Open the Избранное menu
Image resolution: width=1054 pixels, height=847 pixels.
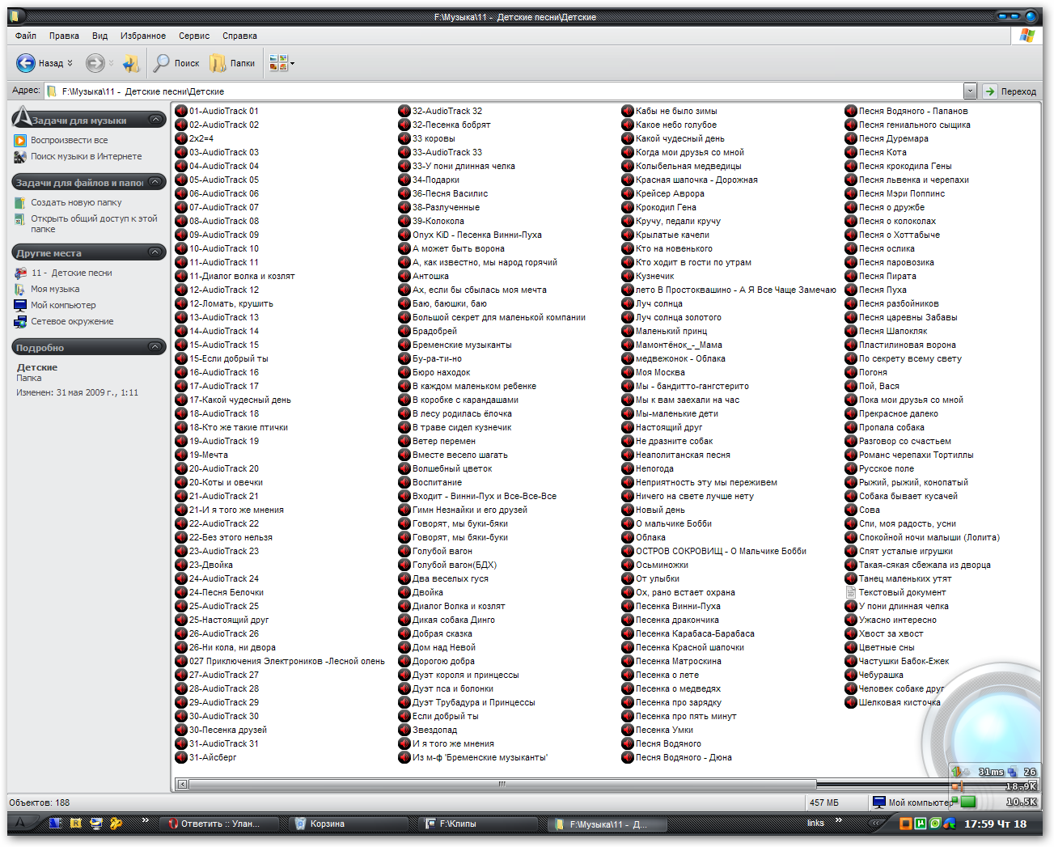[x=143, y=36]
